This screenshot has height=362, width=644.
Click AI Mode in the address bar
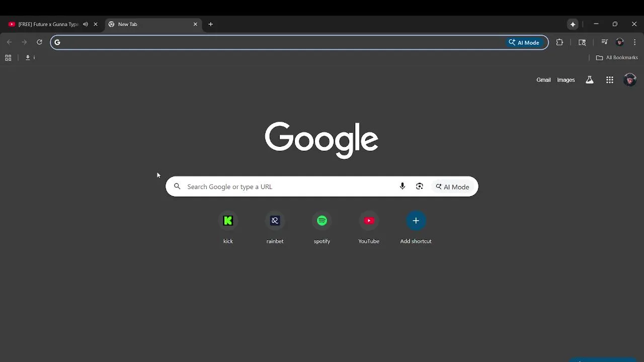524,42
